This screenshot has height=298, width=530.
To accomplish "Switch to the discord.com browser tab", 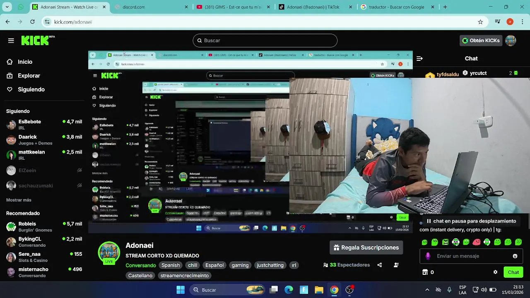I will tap(151, 7).
